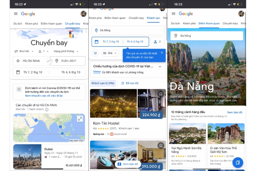Bookmark the second hotel with pool photo

coord(161,145)
